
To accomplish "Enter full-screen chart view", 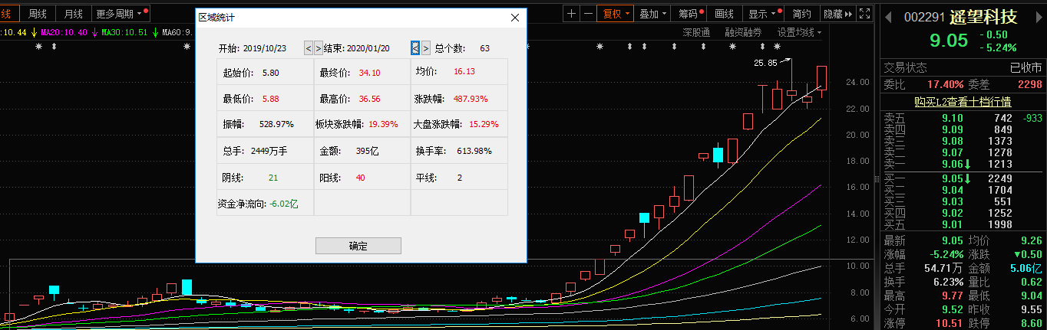I will click(x=864, y=13).
